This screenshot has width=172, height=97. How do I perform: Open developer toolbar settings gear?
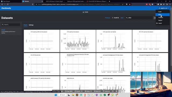pyautogui.click(x=116, y=91)
